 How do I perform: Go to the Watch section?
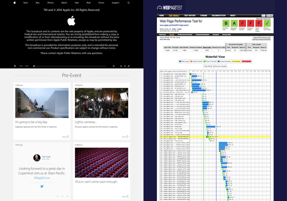tap(64, 3)
